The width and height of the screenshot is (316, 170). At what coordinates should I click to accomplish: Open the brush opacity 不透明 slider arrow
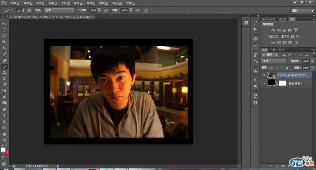[x=99, y=10]
